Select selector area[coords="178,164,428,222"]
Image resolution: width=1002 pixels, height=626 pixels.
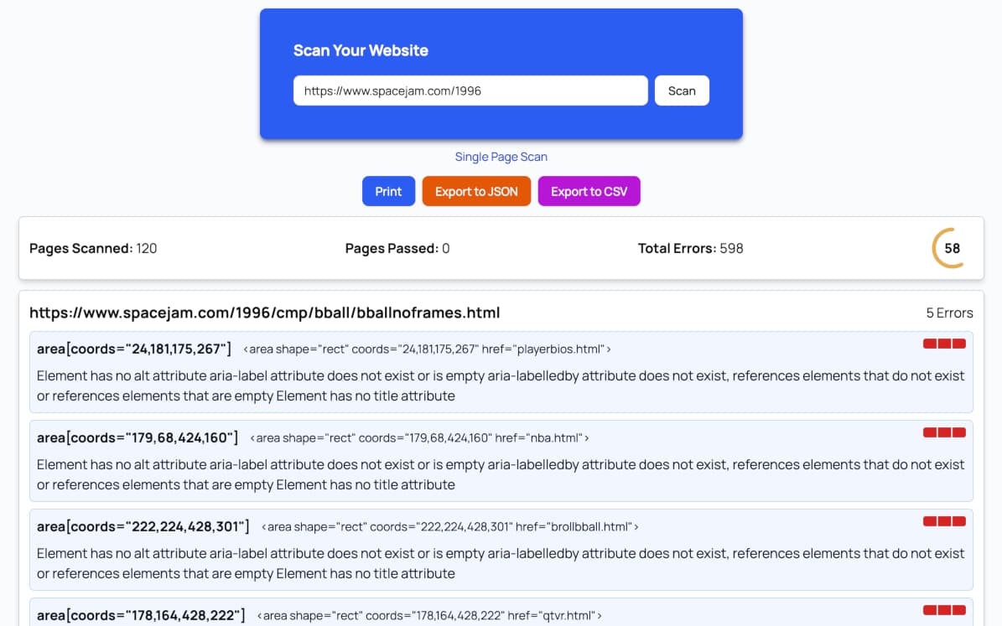(x=141, y=615)
